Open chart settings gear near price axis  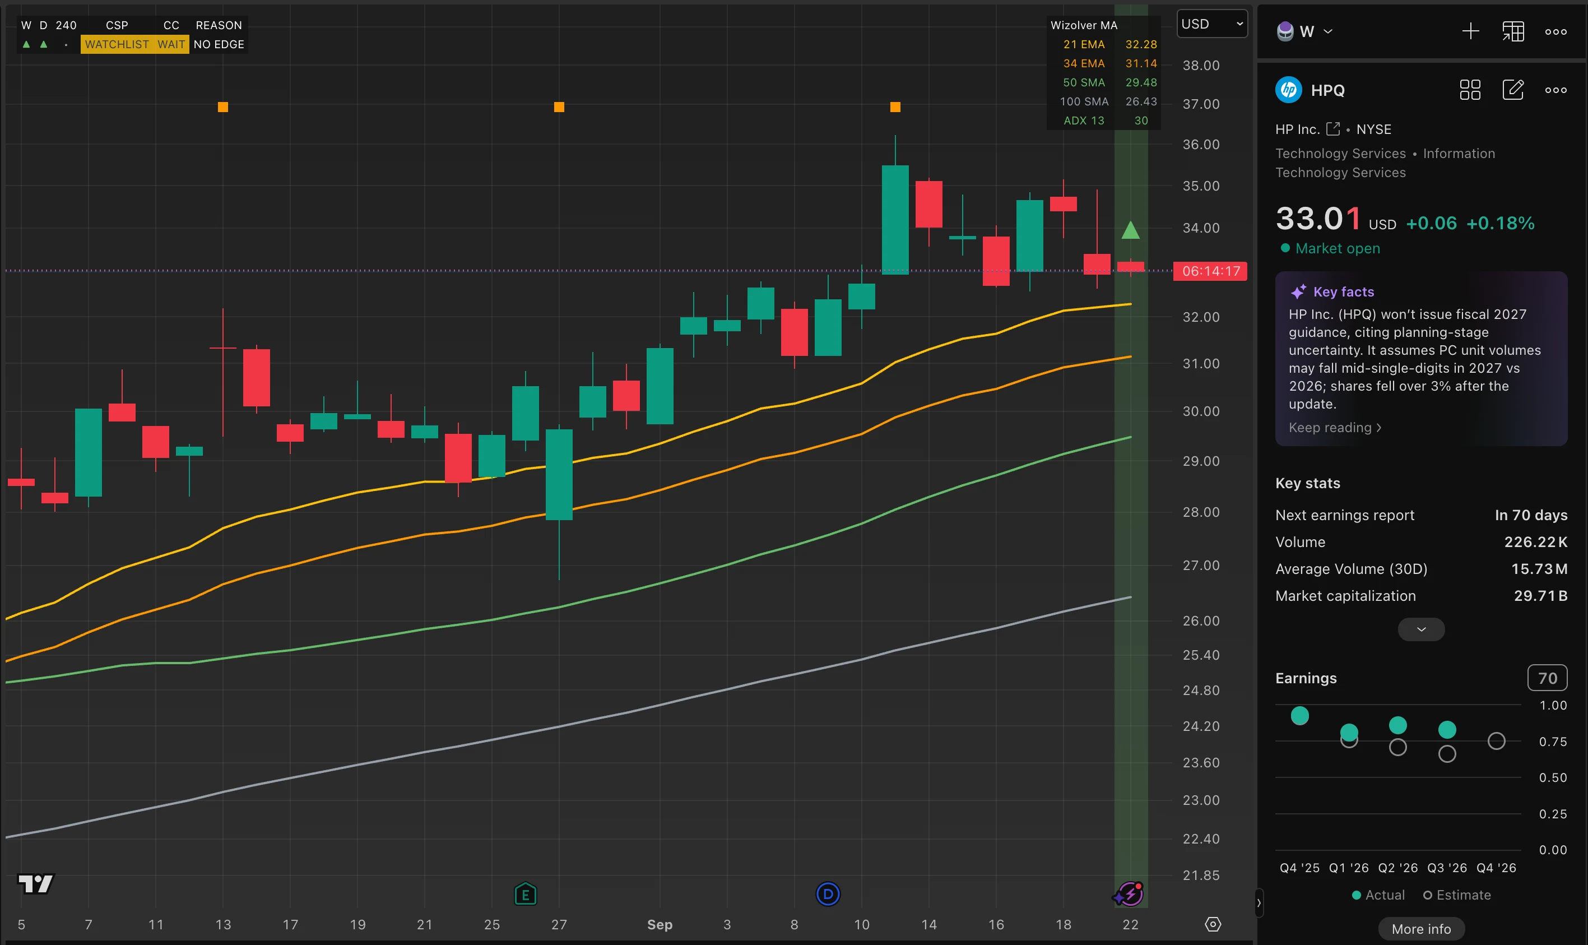(x=1213, y=924)
